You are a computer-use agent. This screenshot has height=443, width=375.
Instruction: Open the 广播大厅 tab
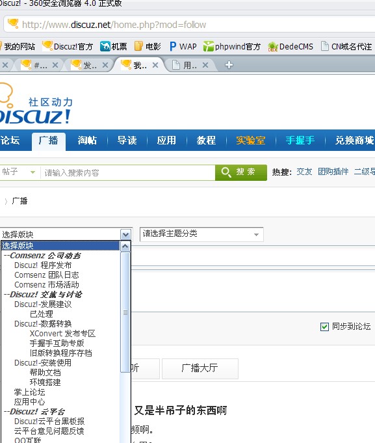pos(200,368)
